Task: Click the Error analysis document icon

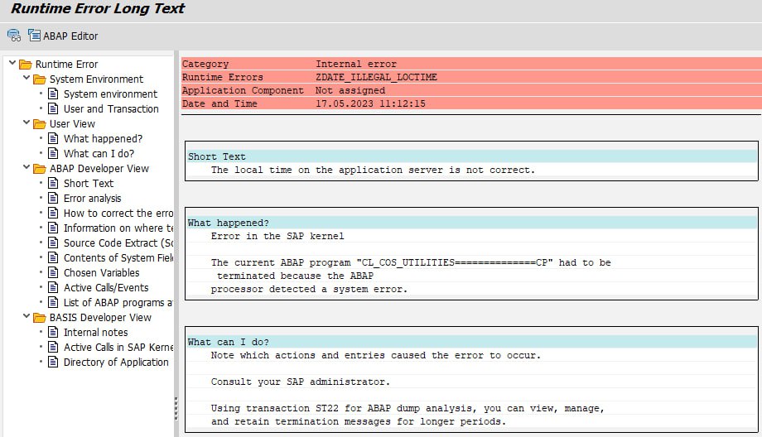Action: pyautogui.click(x=54, y=198)
